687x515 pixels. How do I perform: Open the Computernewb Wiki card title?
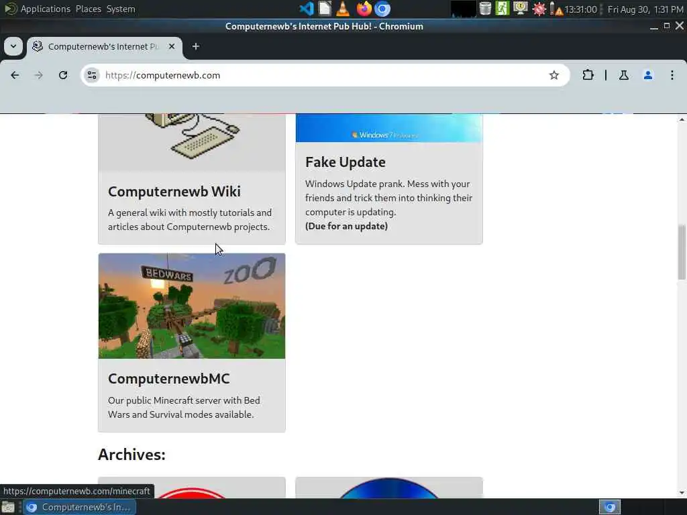click(174, 191)
